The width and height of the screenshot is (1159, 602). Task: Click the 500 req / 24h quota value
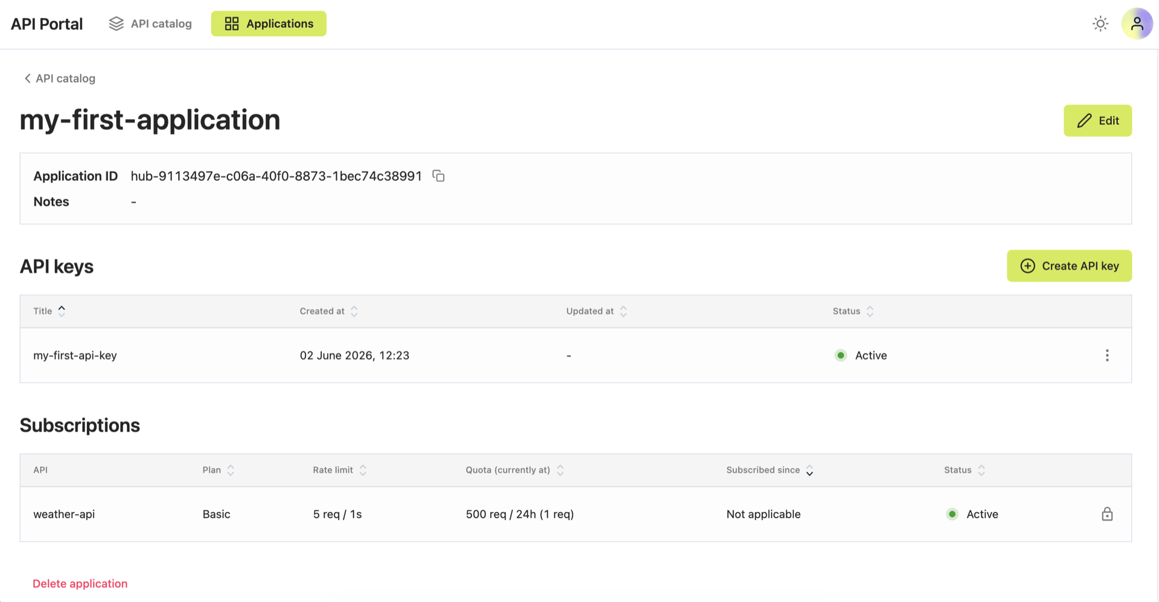pos(520,514)
